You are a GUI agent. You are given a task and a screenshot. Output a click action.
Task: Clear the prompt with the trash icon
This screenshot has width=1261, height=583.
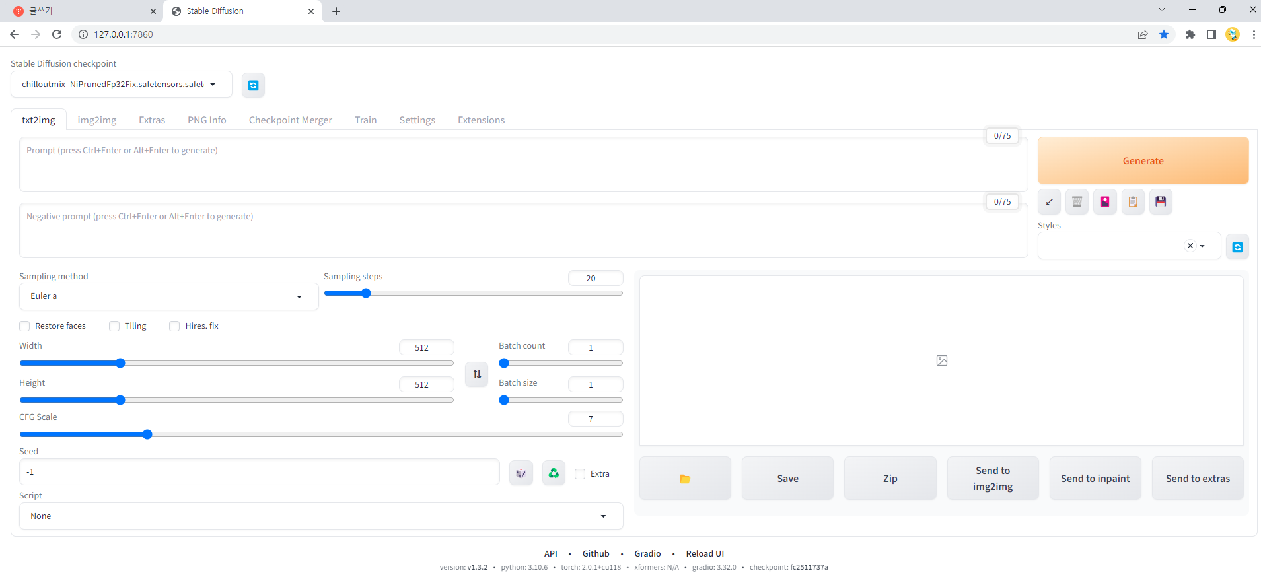pos(1077,202)
